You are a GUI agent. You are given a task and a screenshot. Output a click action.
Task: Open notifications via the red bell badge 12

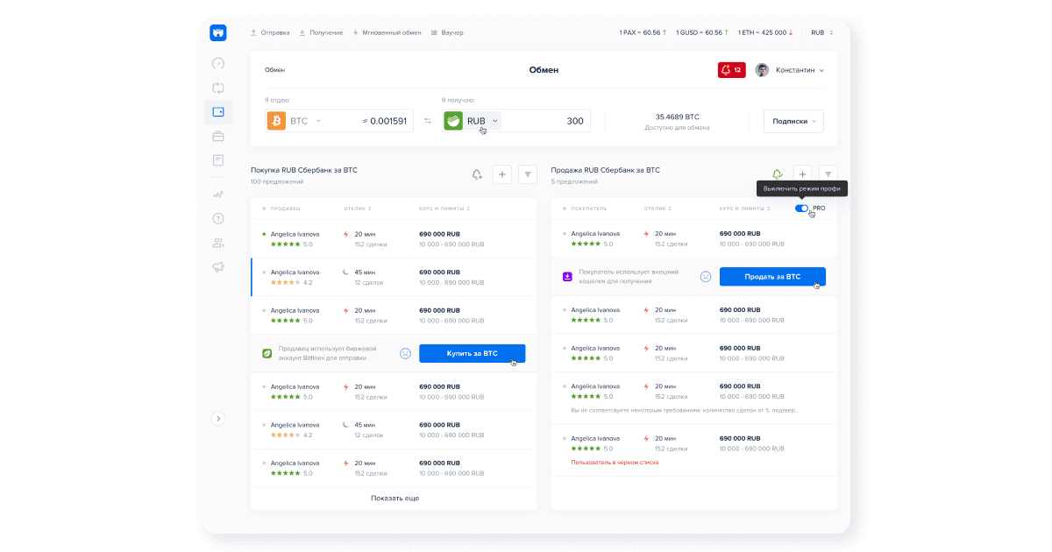tap(731, 69)
